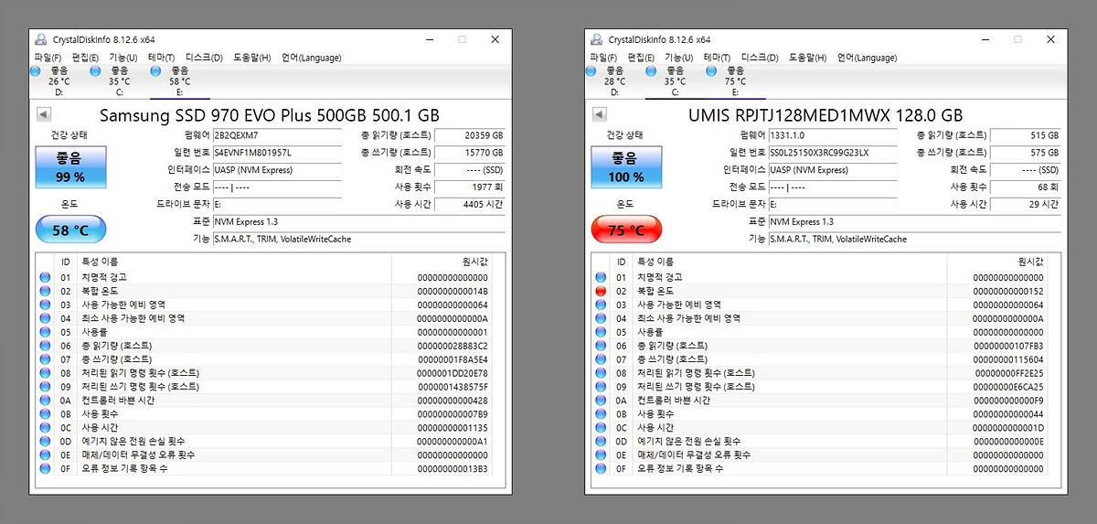Screen dimensions: 1097x524
Task: Open 언어(Language) menu in left window
Action: tap(311, 58)
